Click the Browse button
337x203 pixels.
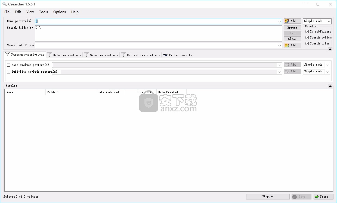tap(292, 28)
